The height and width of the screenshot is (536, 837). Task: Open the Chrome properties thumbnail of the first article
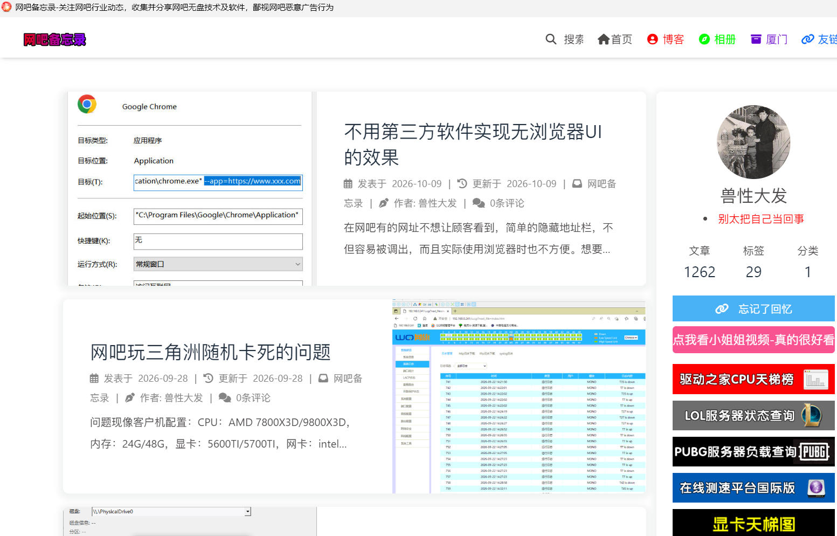tap(190, 189)
